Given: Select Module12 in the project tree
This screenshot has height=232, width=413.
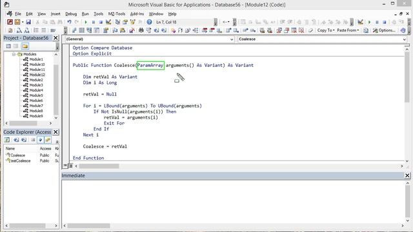Looking at the screenshot, I should coord(37,75).
